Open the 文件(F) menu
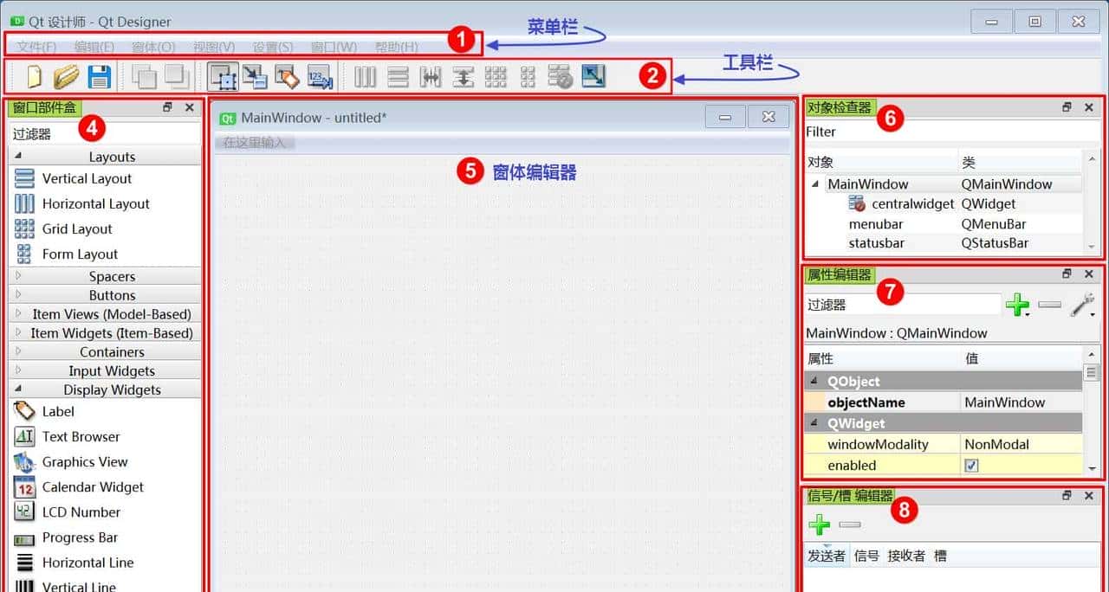The width and height of the screenshot is (1109, 592). pyautogui.click(x=36, y=48)
